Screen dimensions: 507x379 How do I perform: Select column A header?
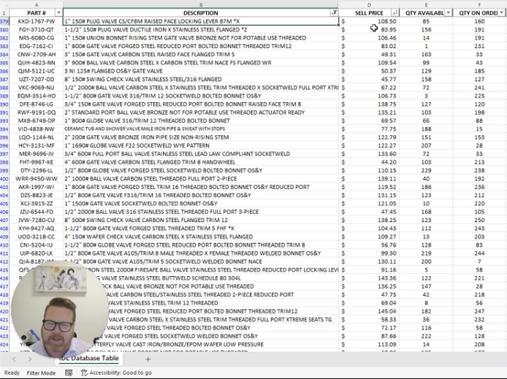37,4
